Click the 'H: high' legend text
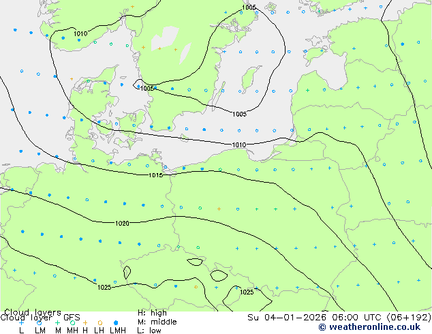Image resolution: width=432 pixels, height=334 pixels. pos(152,313)
